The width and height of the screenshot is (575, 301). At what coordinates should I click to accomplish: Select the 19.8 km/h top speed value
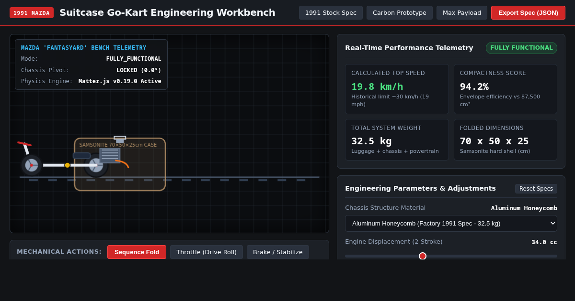[x=377, y=86]
